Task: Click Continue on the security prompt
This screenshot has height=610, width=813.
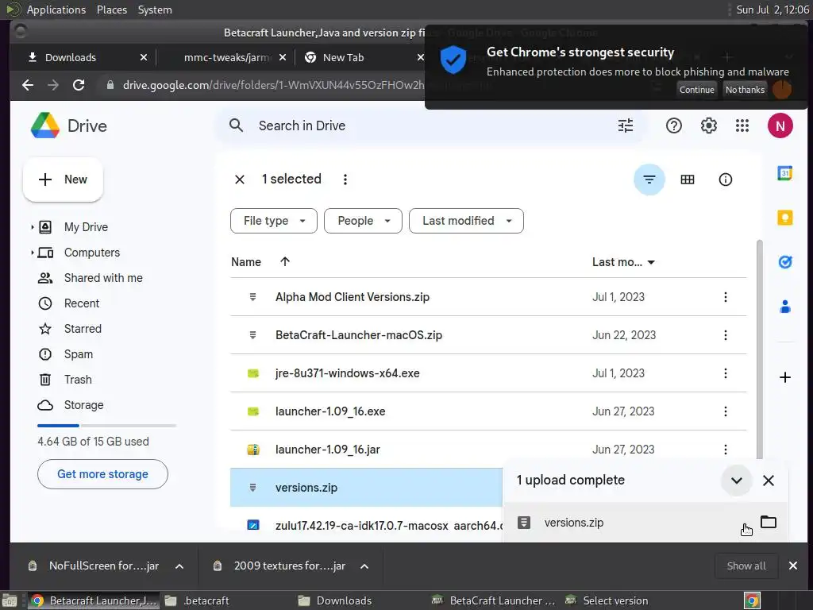Action: click(697, 90)
